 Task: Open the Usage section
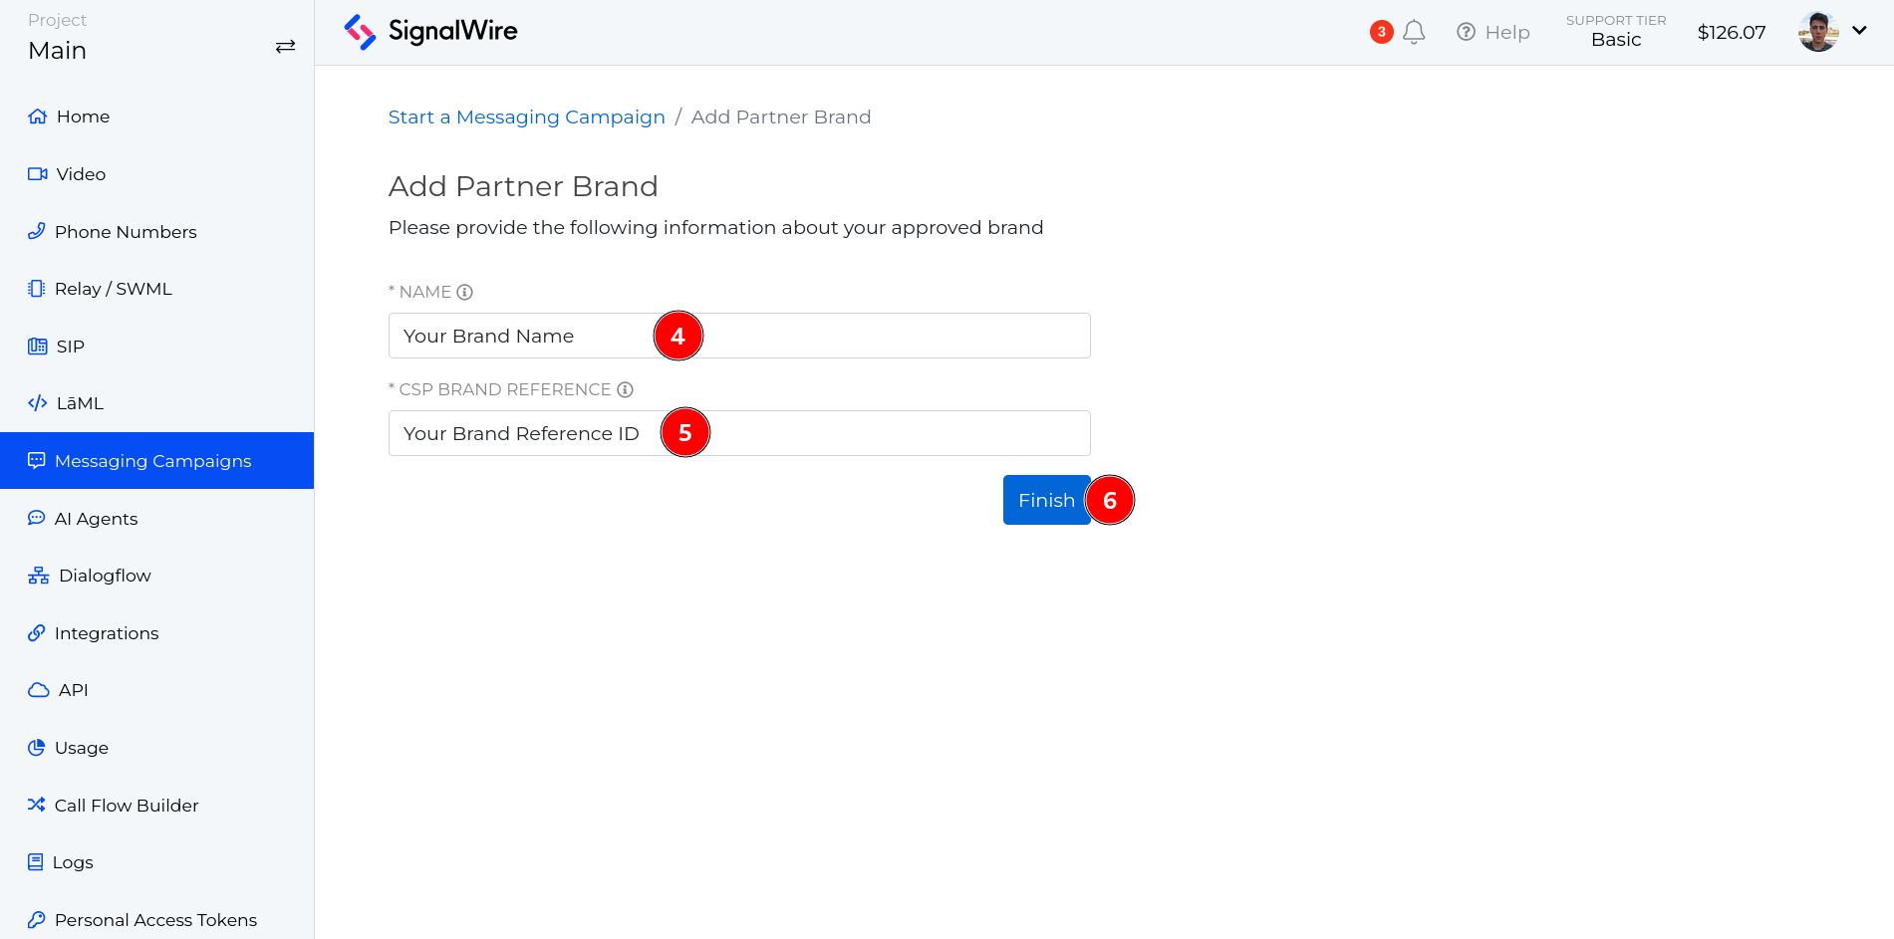(82, 747)
